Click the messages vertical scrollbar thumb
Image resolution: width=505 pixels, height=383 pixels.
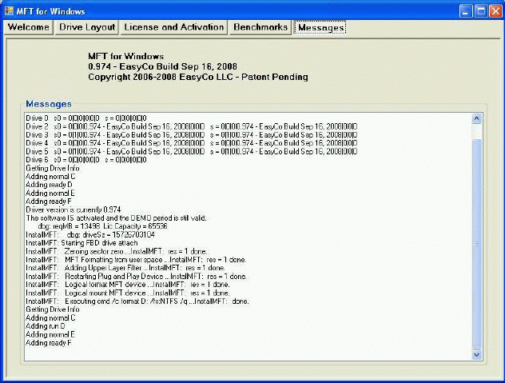pyautogui.click(x=477, y=244)
